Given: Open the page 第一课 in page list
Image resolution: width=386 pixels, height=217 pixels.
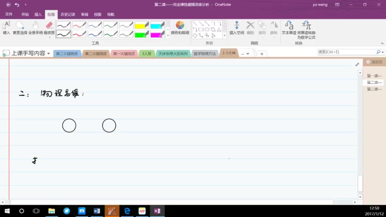Looking at the screenshot, I should pyautogui.click(x=374, y=76).
